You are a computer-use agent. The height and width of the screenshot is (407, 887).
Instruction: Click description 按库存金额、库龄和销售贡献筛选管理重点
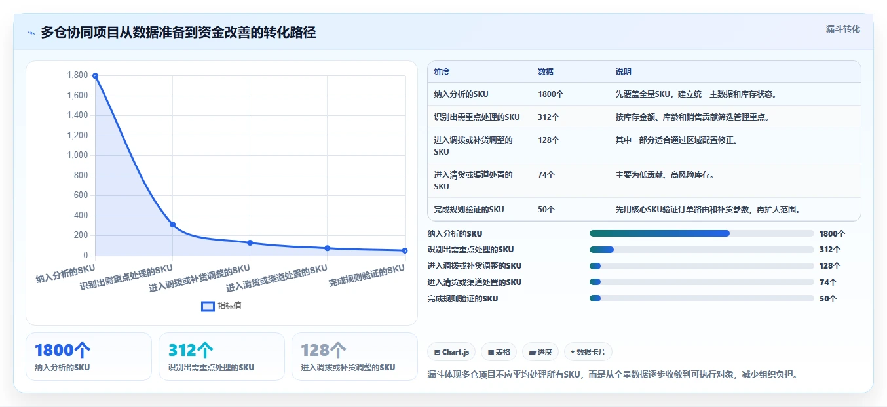click(x=692, y=117)
